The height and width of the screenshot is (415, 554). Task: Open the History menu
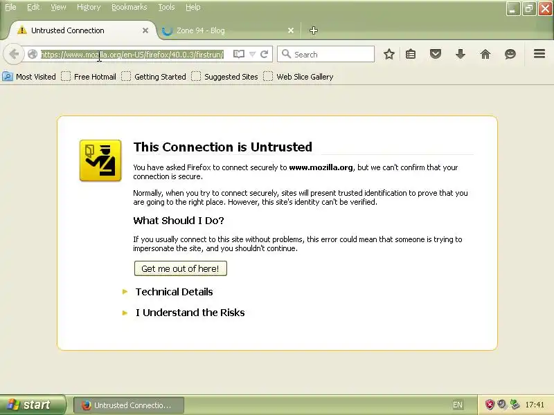tap(89, 7)
